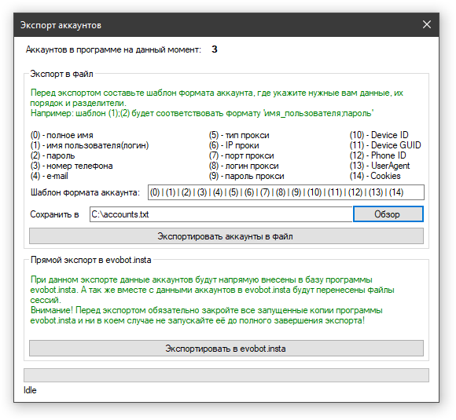Screen dimensions: 456x420
Task: Click the (14) - Cookies entry
Action: pyautogui.click(x=375, y=176)
